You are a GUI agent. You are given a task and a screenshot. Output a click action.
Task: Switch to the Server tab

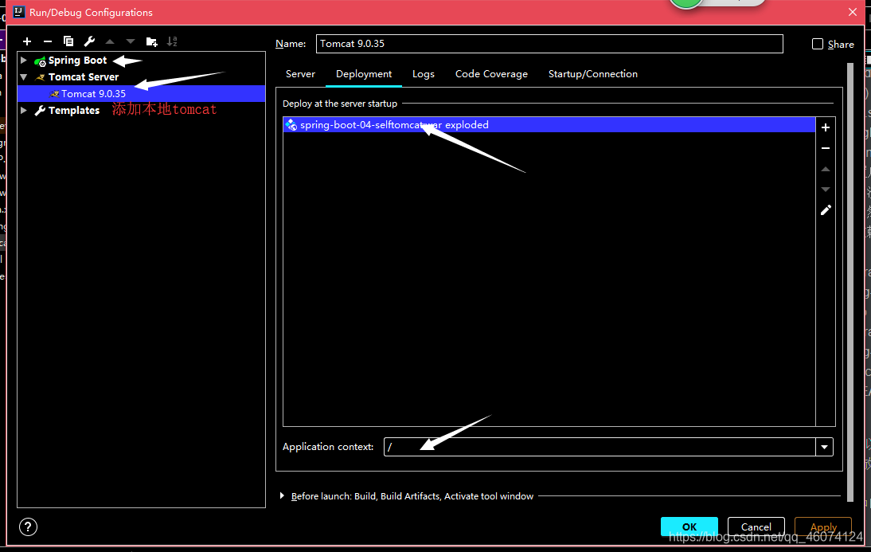coord(300,74)
